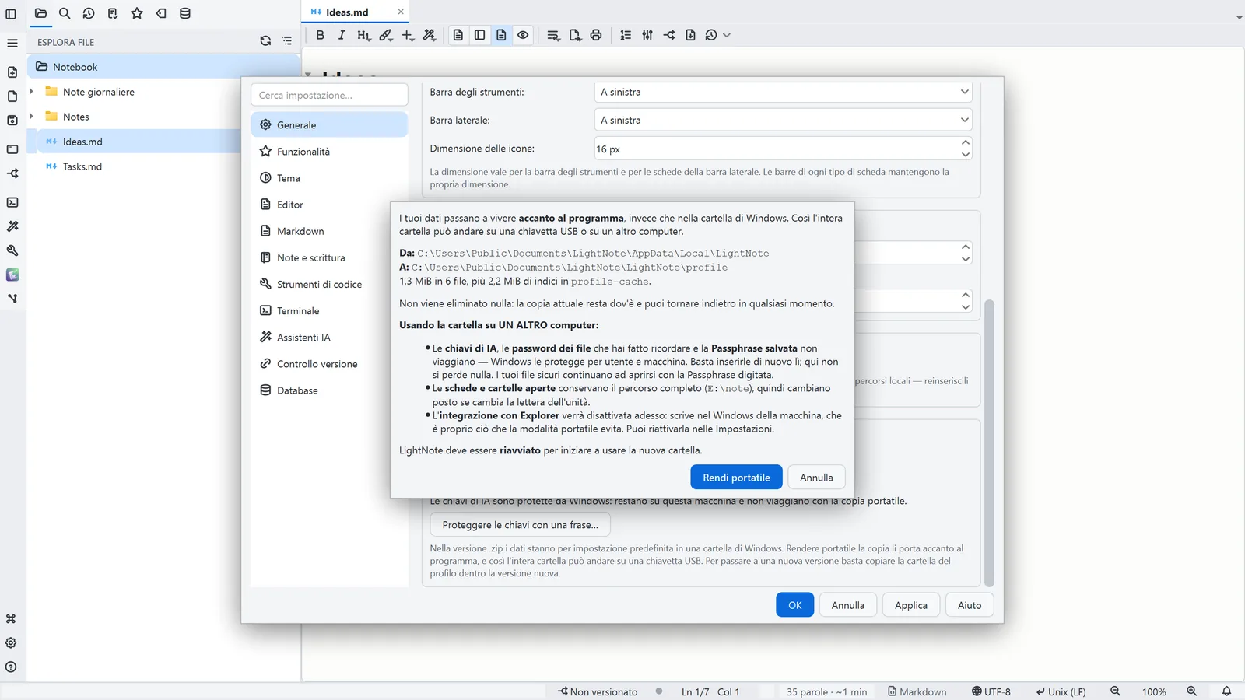Open the Barra degli strumenti dropdown
The image size is (1245, 700).
[x=783, y=92]
